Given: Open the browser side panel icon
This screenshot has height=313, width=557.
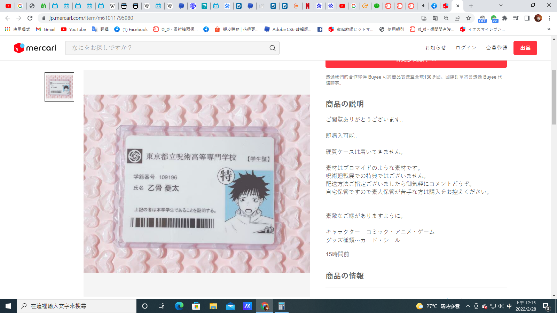Looking at the screenshot, I should [527, 18].
